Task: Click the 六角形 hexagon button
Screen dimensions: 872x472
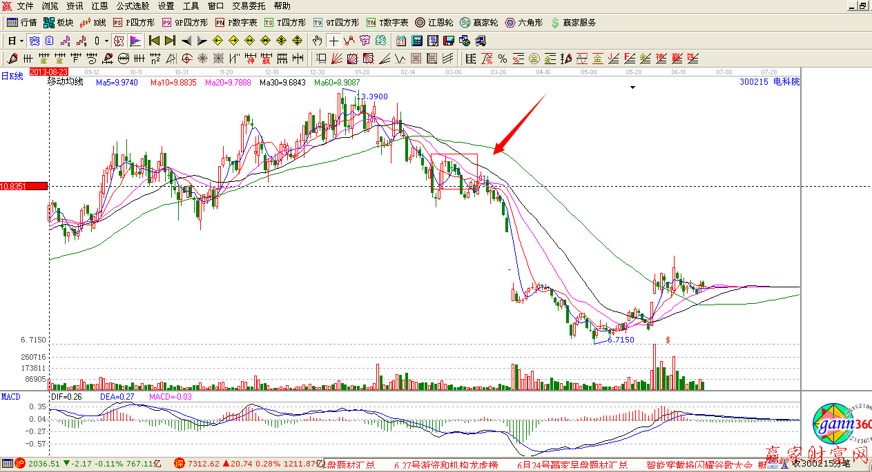Action: [524, 23]
